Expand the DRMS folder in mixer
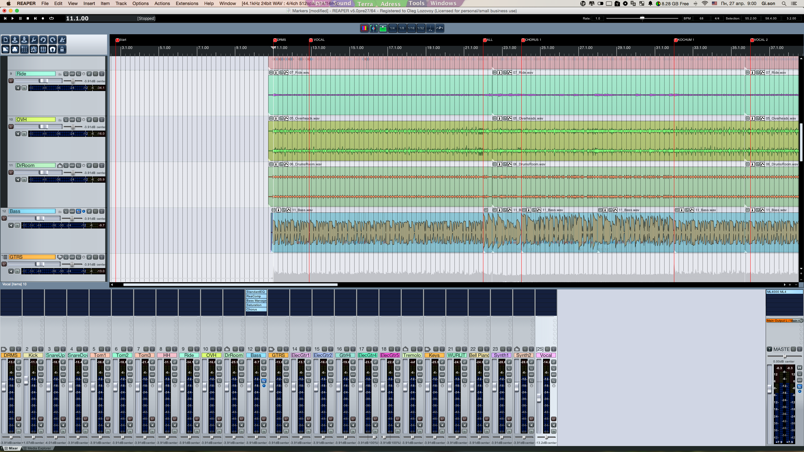 pos(4,349)
